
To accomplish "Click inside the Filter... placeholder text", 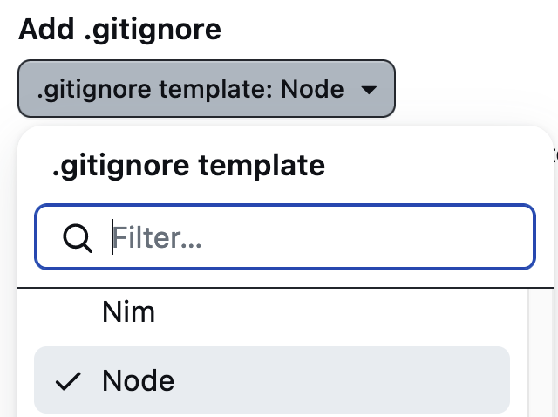I will pyautogui.click(x=157, y=237).
